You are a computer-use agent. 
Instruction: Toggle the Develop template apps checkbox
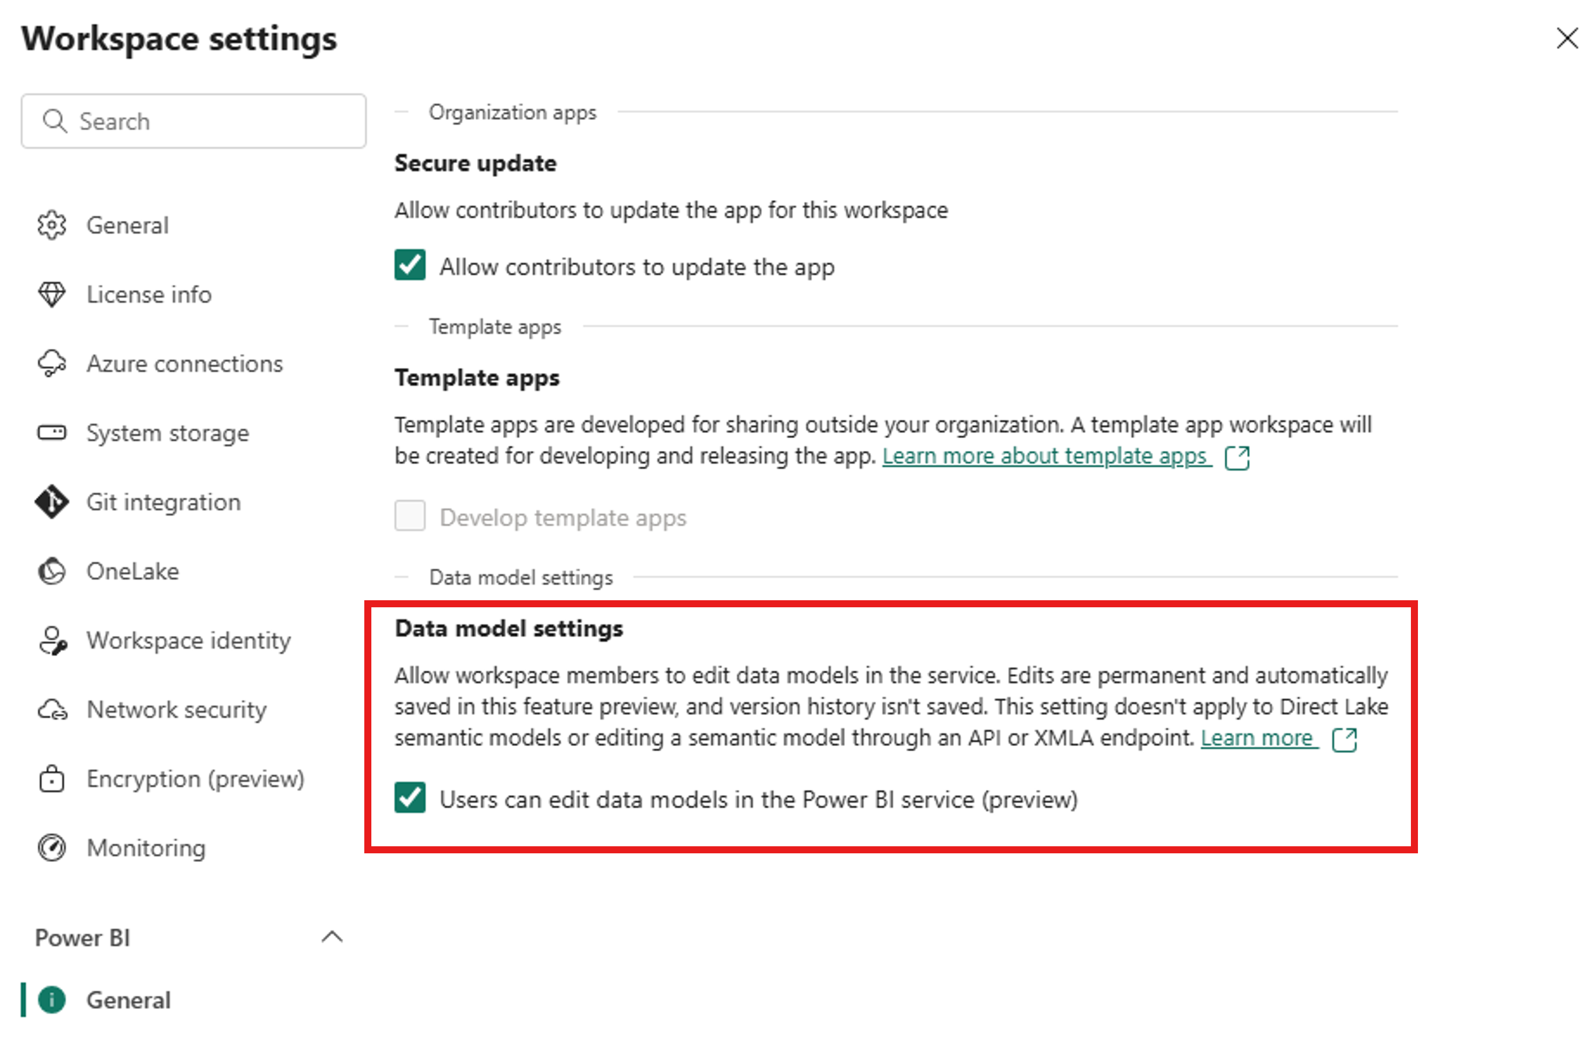(410, 516)
